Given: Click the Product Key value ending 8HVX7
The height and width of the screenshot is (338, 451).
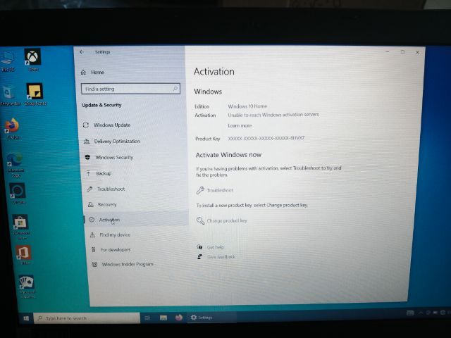Looking at the screenshot, I should pos(266,138).
